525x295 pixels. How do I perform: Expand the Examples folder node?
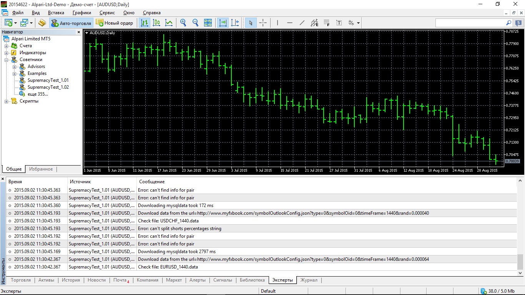tap(15, 74)
